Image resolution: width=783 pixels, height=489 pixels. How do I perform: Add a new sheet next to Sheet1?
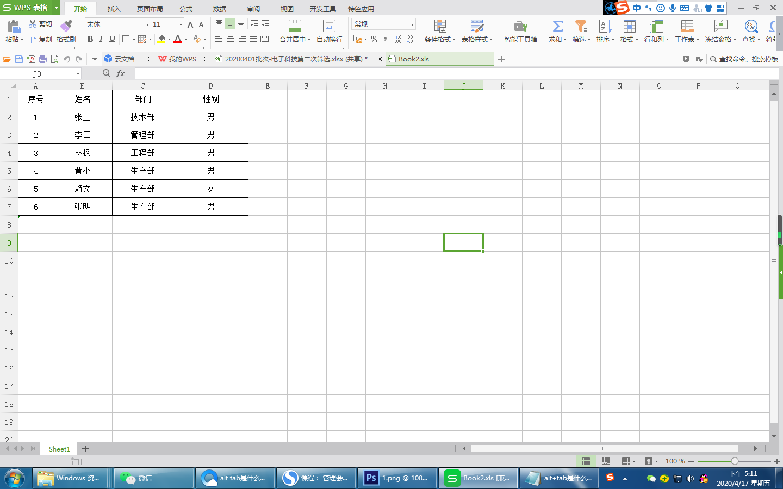pyautogui.click(x=85, y=449)
